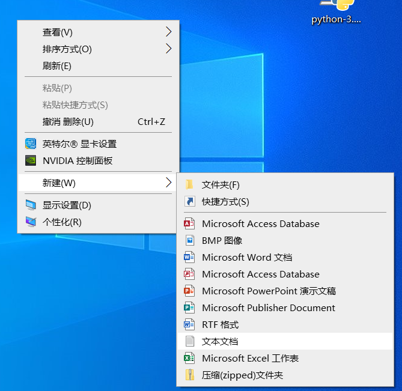
Task: Select 撤消 删除(U) menu entry
Action: tap(98, 122)
